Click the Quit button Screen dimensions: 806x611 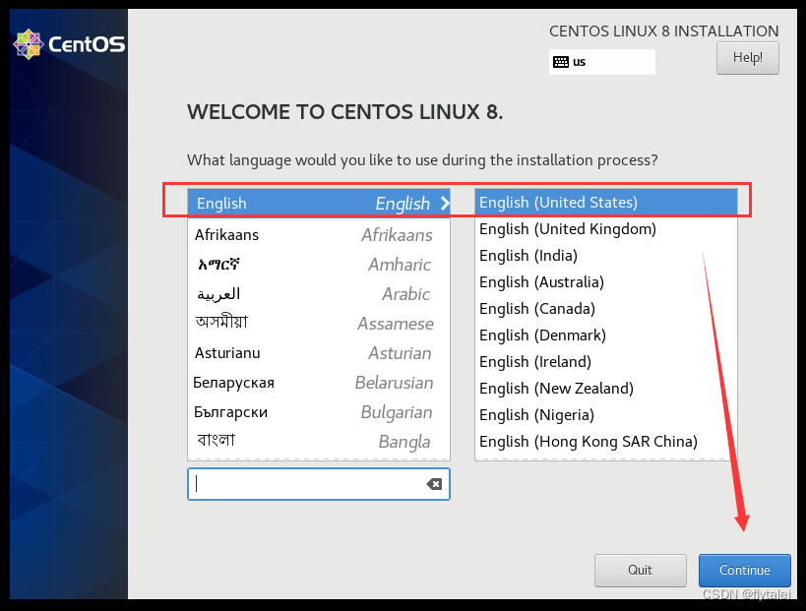[x=641, y=570]
